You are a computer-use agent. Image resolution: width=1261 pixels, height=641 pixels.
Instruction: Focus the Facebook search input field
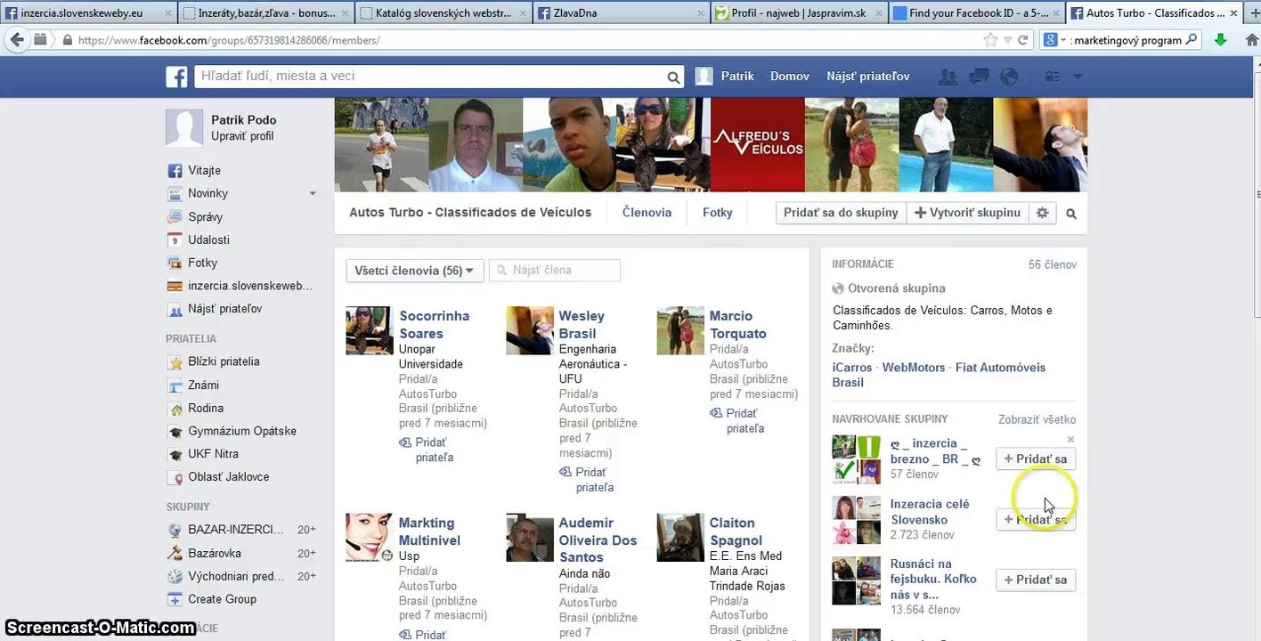(430, 77)
